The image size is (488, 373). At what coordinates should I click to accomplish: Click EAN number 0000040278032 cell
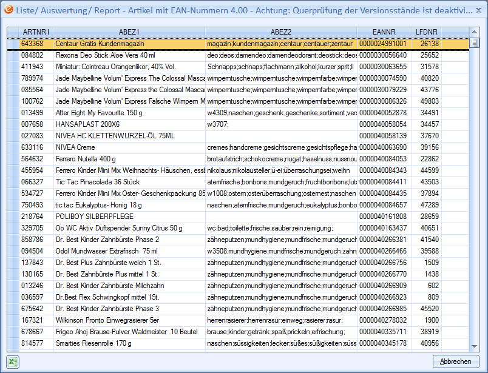tap(384, 320)
